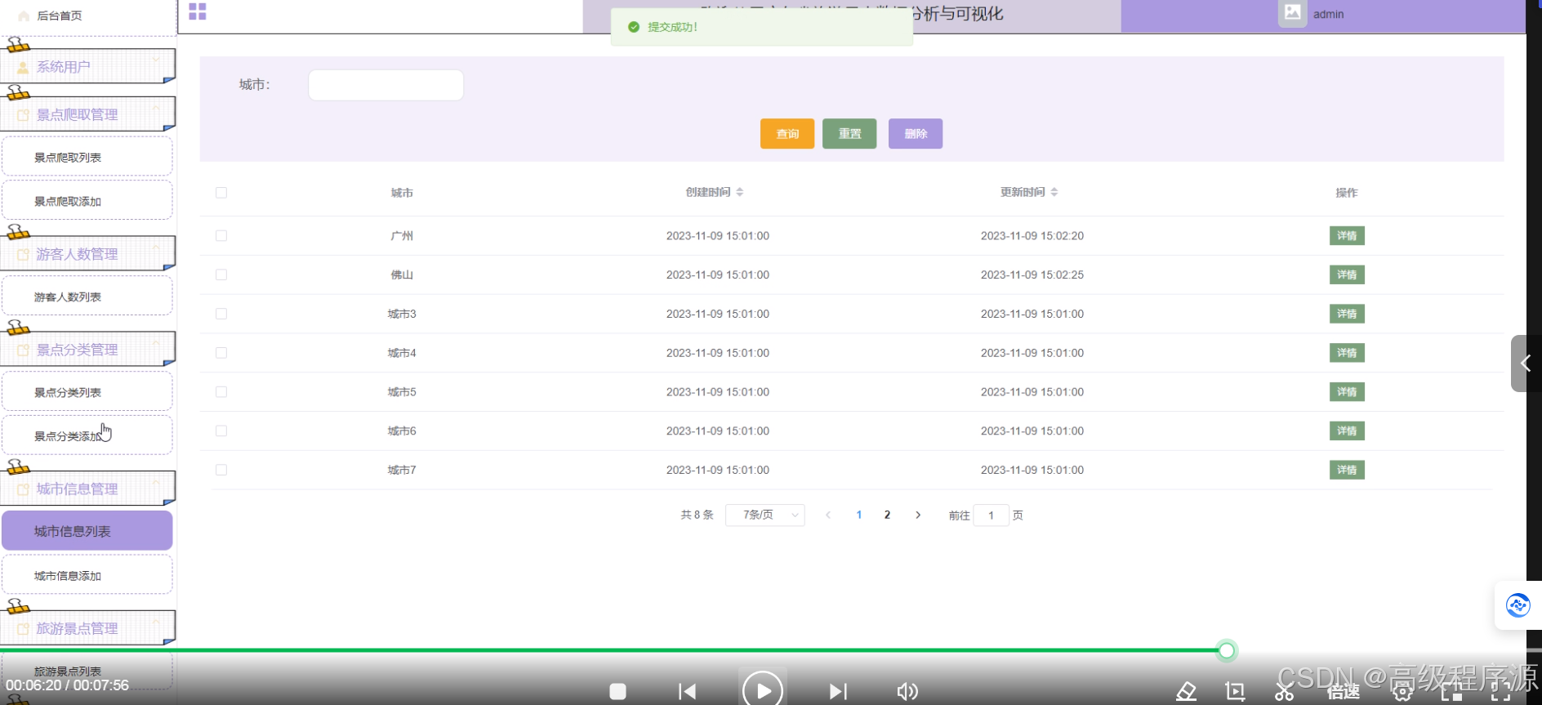Check the checkbox for the 城市7 row

pos(221,470)
